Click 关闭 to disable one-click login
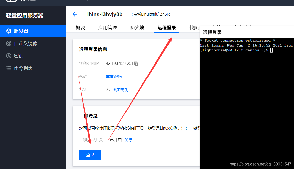The width and height of the screenshot is (294, 169). (128, 140)
